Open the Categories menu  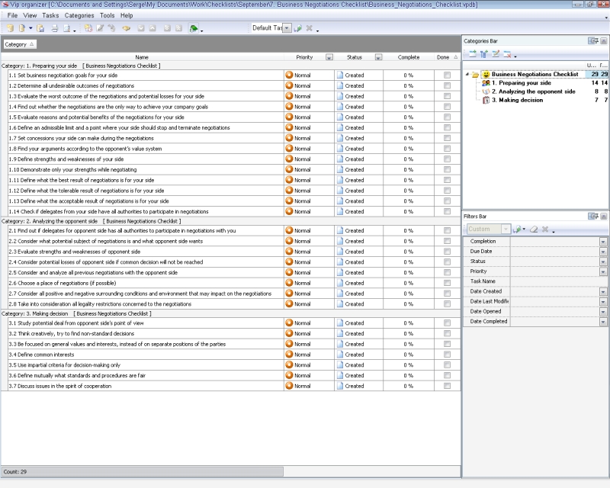tap(79, 15)
